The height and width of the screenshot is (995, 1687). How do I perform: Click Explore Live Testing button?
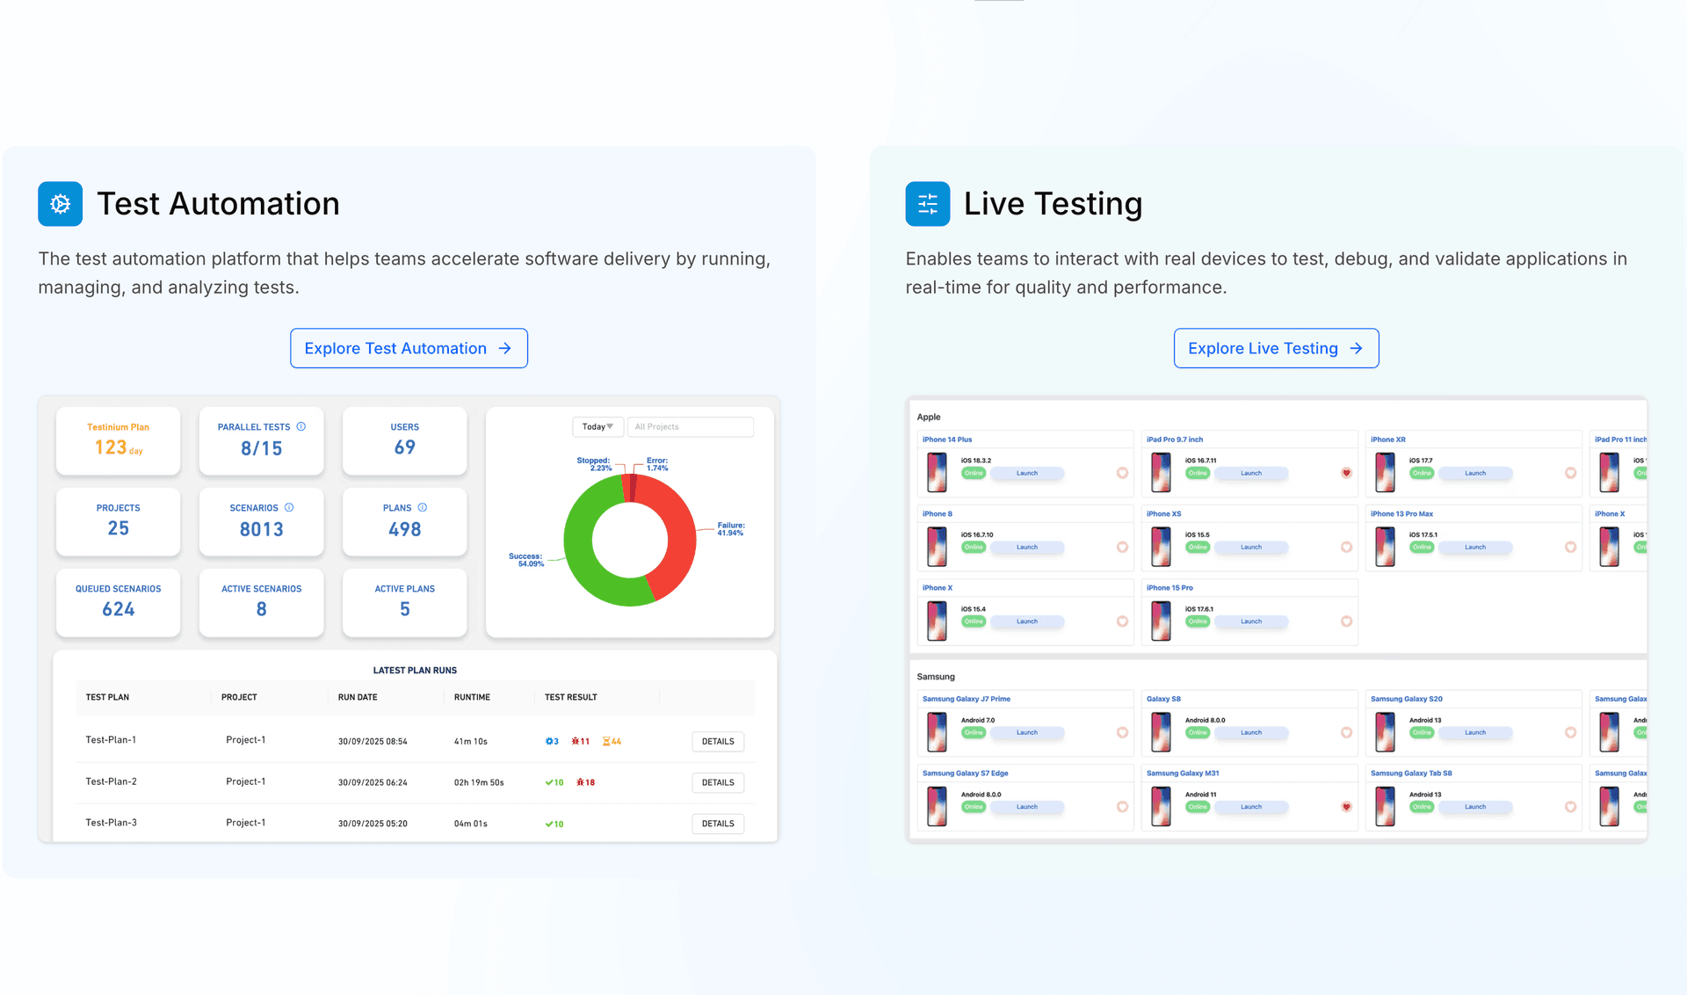[1276, 348]
